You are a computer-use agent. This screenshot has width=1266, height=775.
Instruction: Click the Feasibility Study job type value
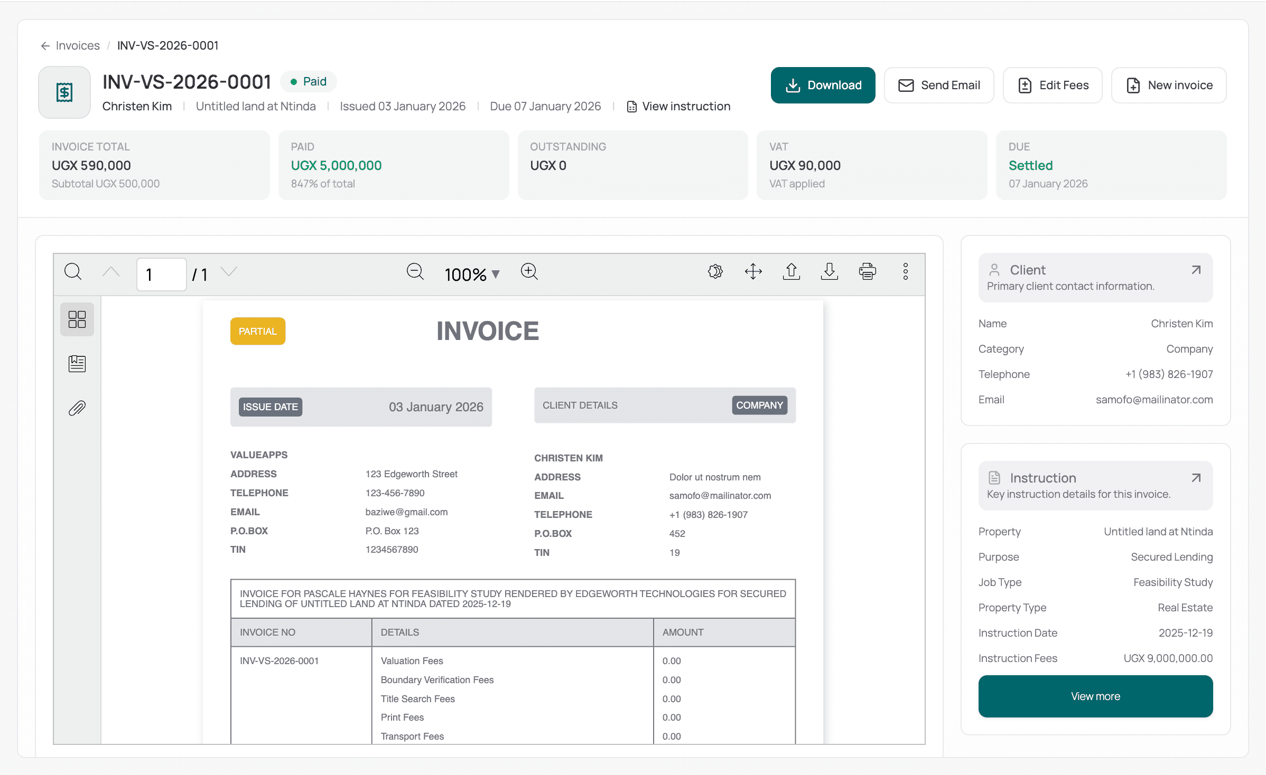pyautogui.click(x=1173, y=582)
